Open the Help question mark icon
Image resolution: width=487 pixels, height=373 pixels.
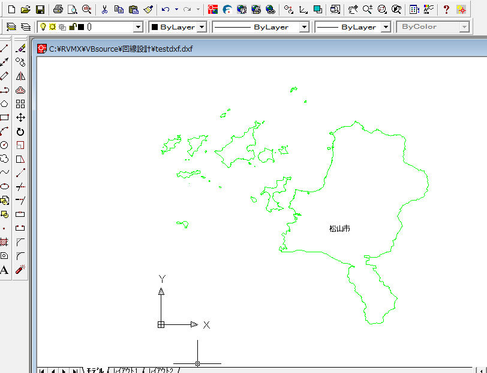[x=446, y=10]
